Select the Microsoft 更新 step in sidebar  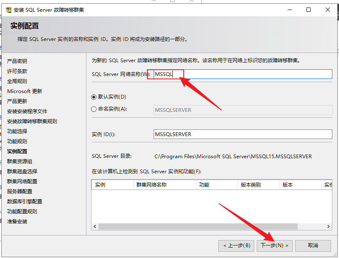pos(25,91)
